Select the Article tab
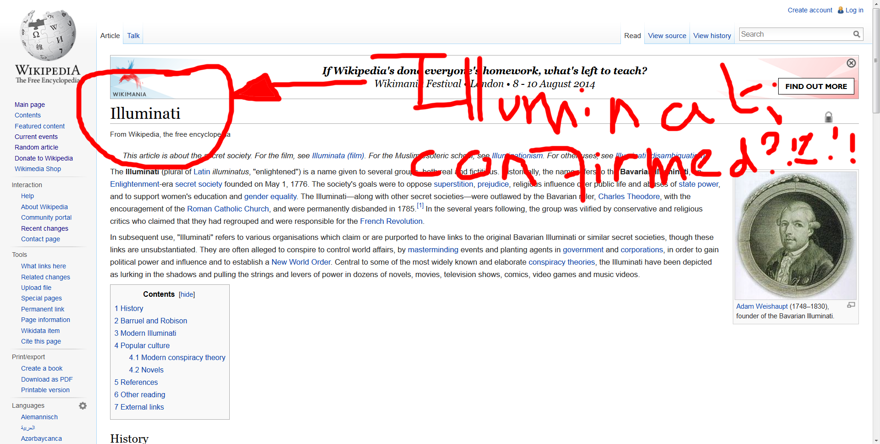The width and height of the screenshot is (880, 444). (x=110, y=36)
